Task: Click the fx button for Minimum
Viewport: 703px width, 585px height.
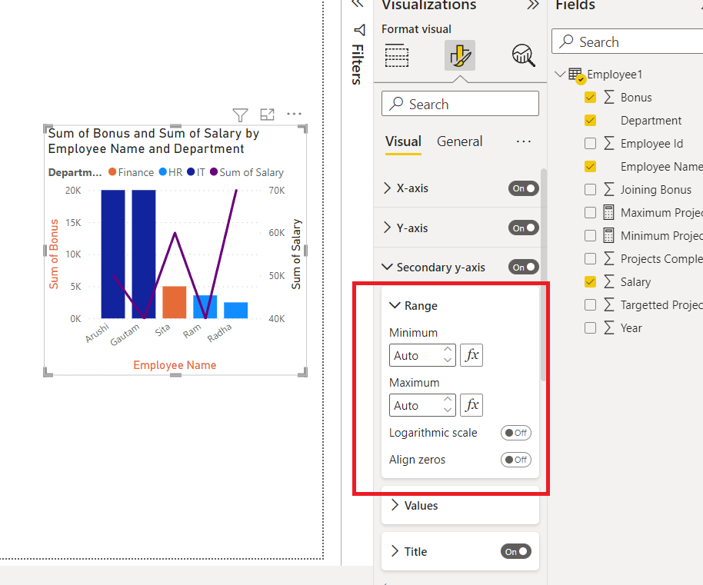Action: (x=471, y=355)
